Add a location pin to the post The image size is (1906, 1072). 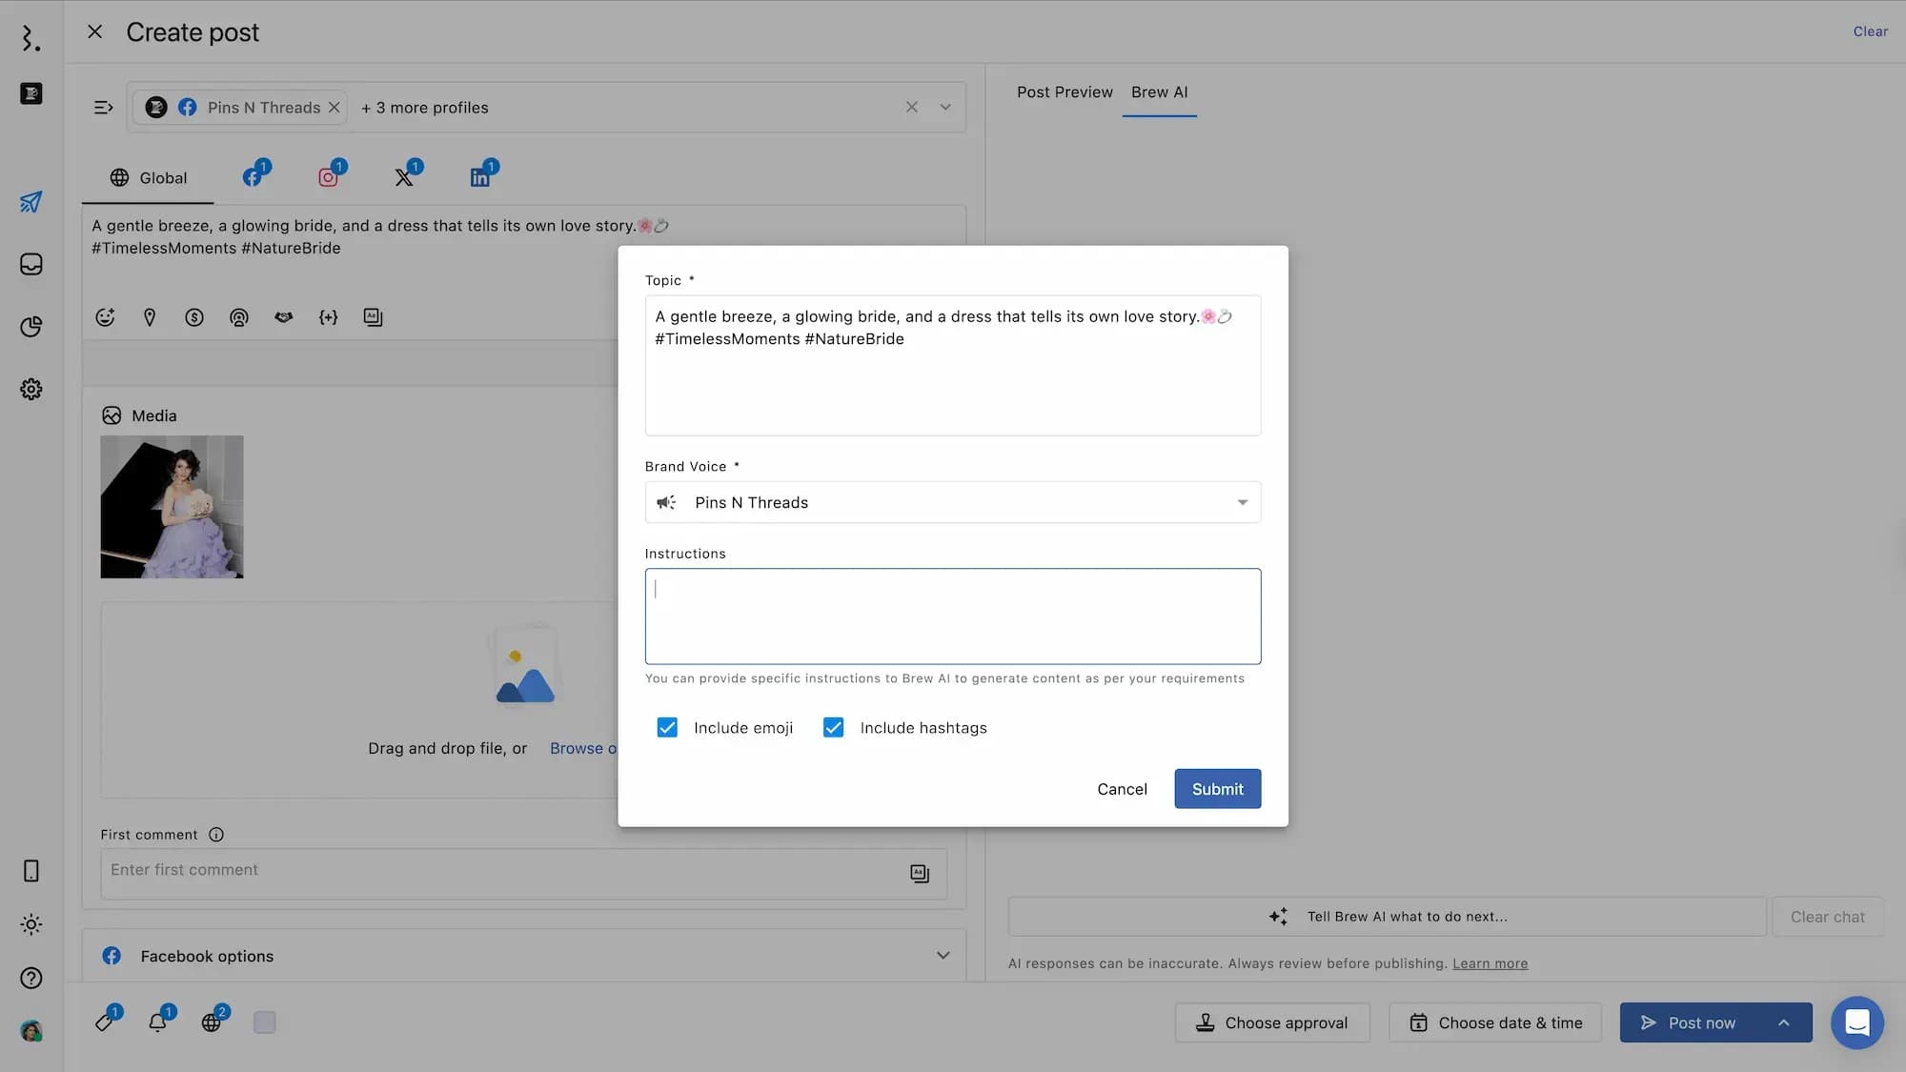(150, 317)
